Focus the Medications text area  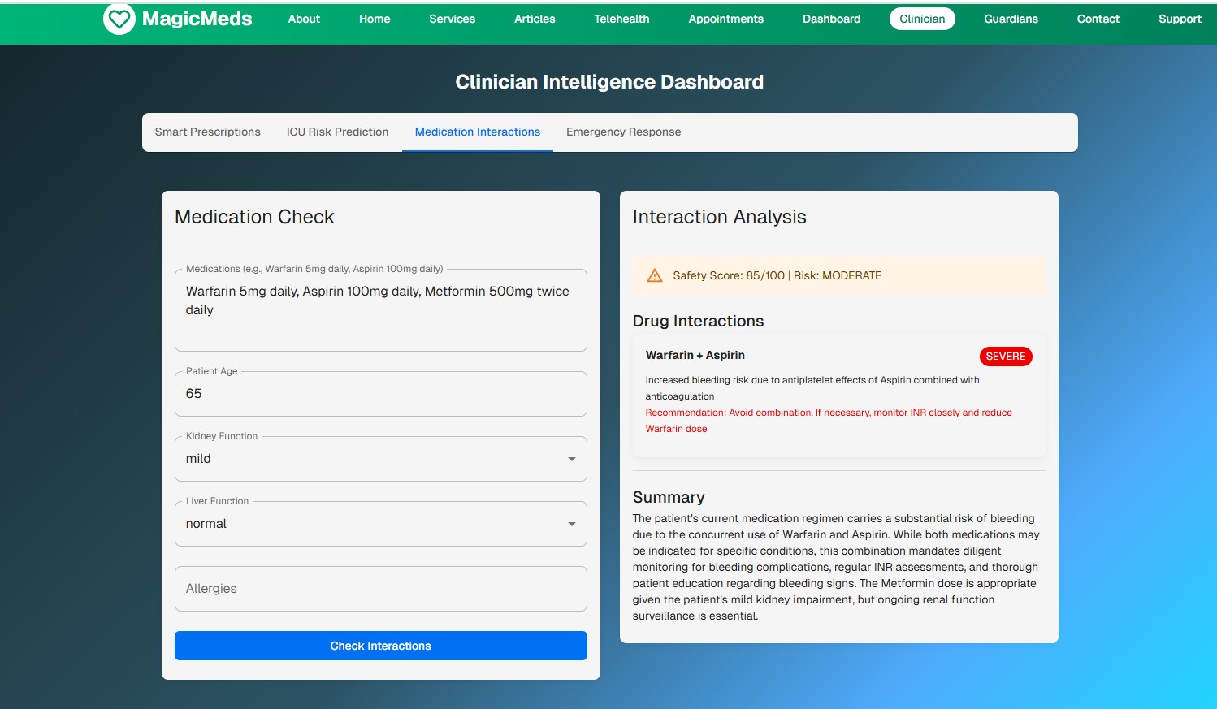(380, 310)
